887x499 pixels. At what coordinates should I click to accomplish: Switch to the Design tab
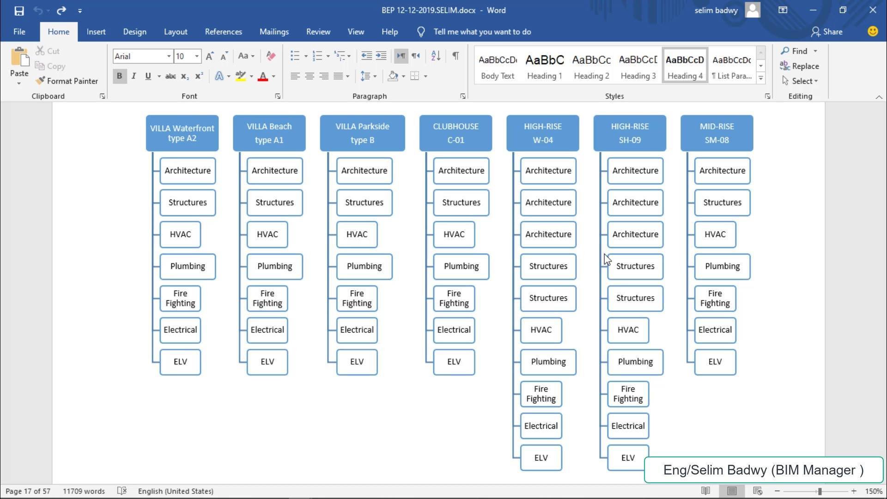[x=134, y=32]
